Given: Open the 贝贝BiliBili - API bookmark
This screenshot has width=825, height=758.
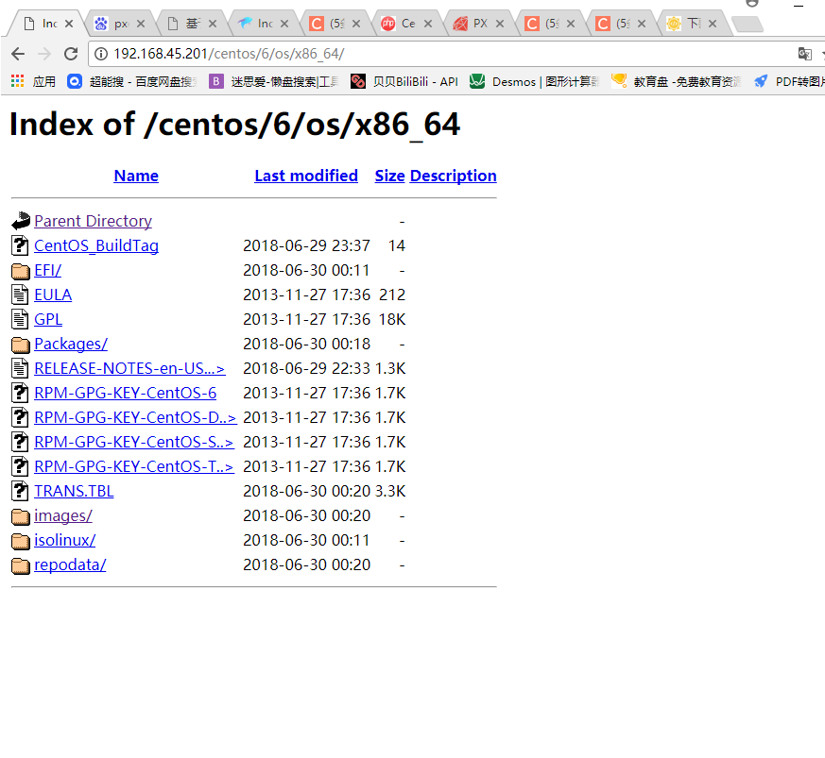Looking at the screenshot, I should click(404, 81).
